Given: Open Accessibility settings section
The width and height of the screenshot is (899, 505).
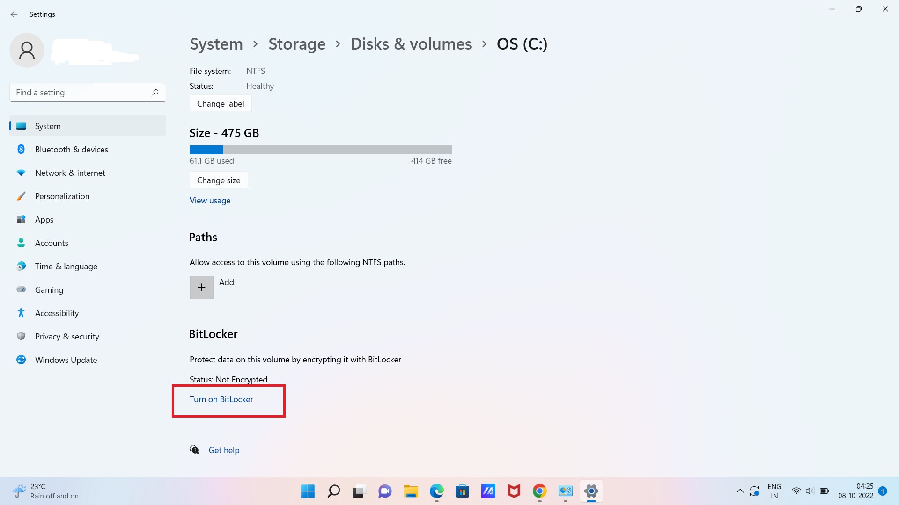Looking at the screenshot, I should (57, 313).
